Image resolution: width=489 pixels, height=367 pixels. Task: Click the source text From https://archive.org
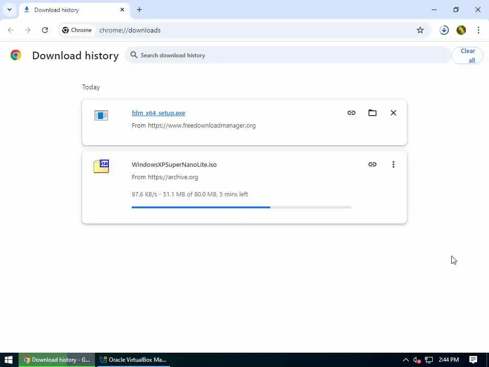165,177
